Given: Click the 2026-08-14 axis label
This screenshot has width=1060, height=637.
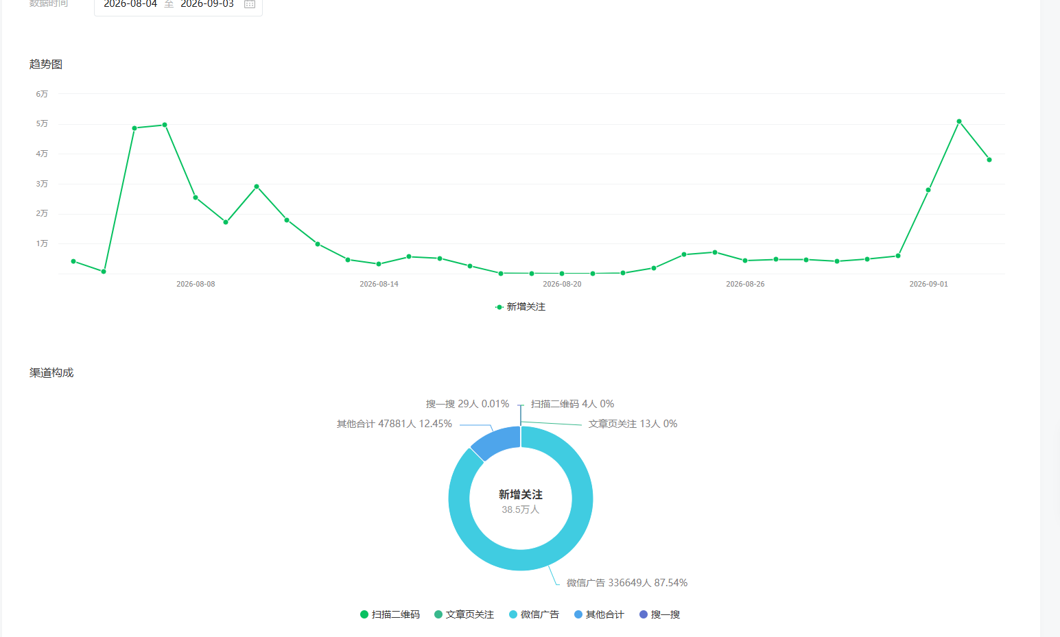Looking at the screenshot, I should coord(379,284).
